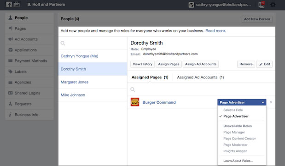Select Insights Analyst in role list
Screen dimensions: 285x166
pos(235,151)
